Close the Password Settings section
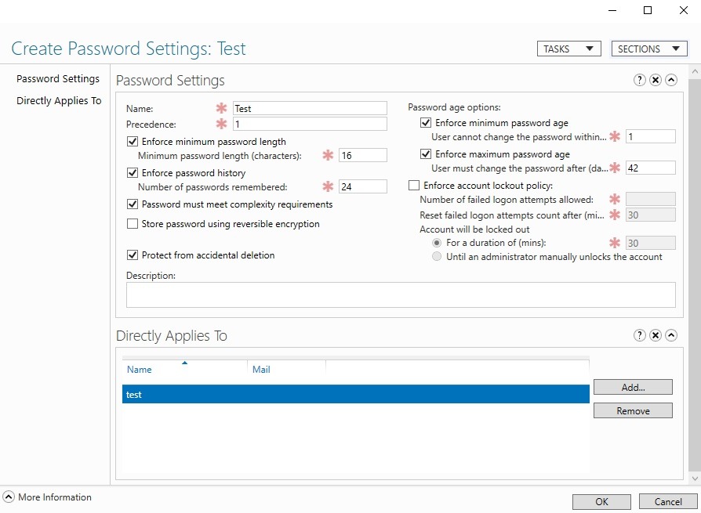Screen dimensions: 701x513 pyautogui.click(x=656, y=80)
